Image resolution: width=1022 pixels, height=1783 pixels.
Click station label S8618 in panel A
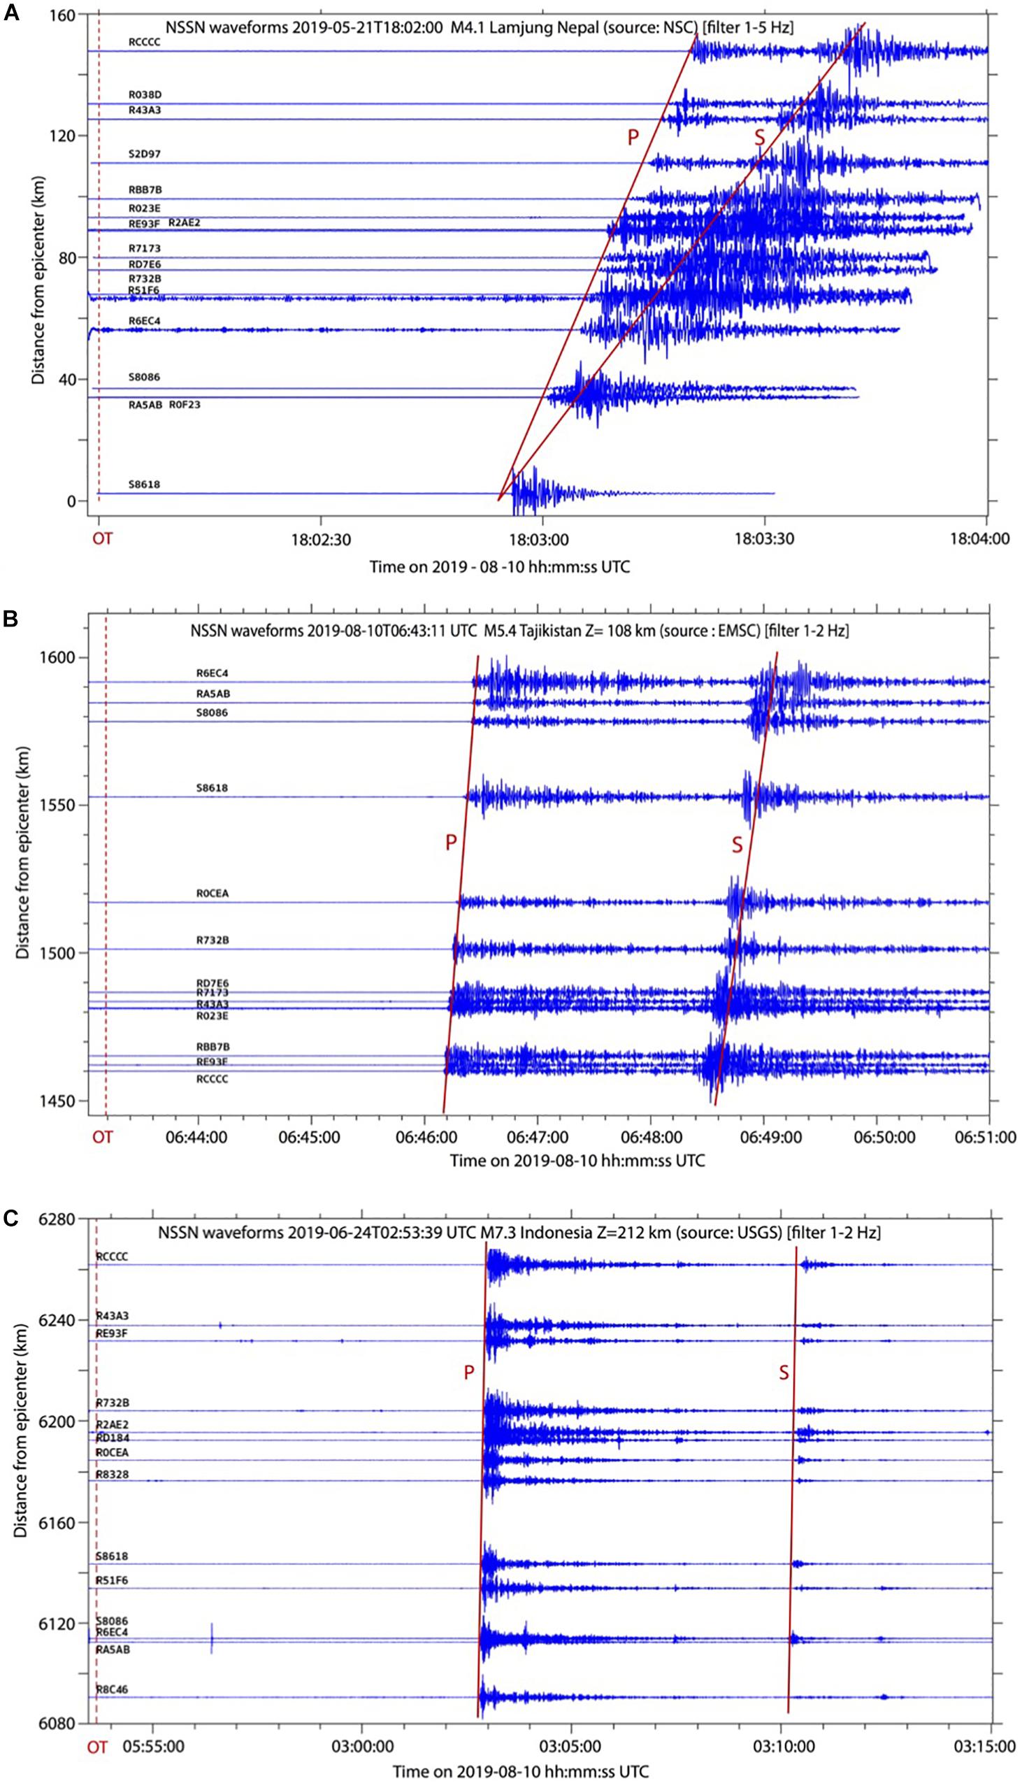pos(144,485)
